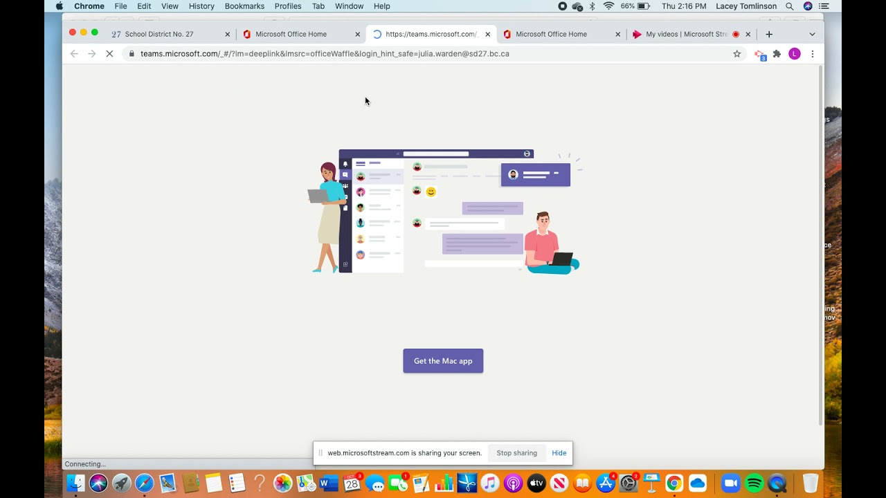
Task: Open the Chrome three-dot menu
Action: click(813, 54)
